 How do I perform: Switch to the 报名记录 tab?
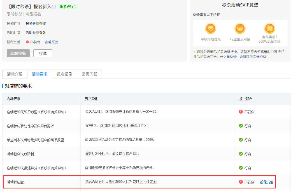(65, 74)
